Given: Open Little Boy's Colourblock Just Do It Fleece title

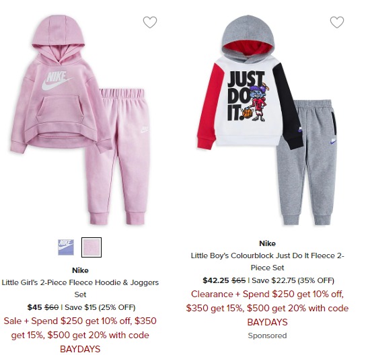Looking at the screenshot, I should 267,262.
